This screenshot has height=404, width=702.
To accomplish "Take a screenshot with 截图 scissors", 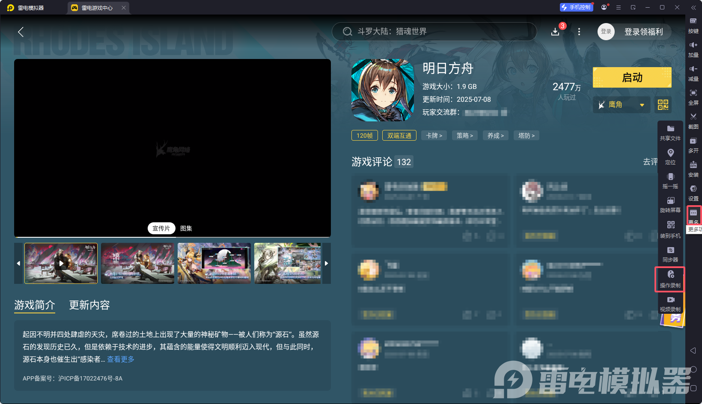I will [693, 121].
